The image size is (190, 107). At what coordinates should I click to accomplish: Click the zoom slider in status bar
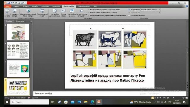[x=175, y=98]
